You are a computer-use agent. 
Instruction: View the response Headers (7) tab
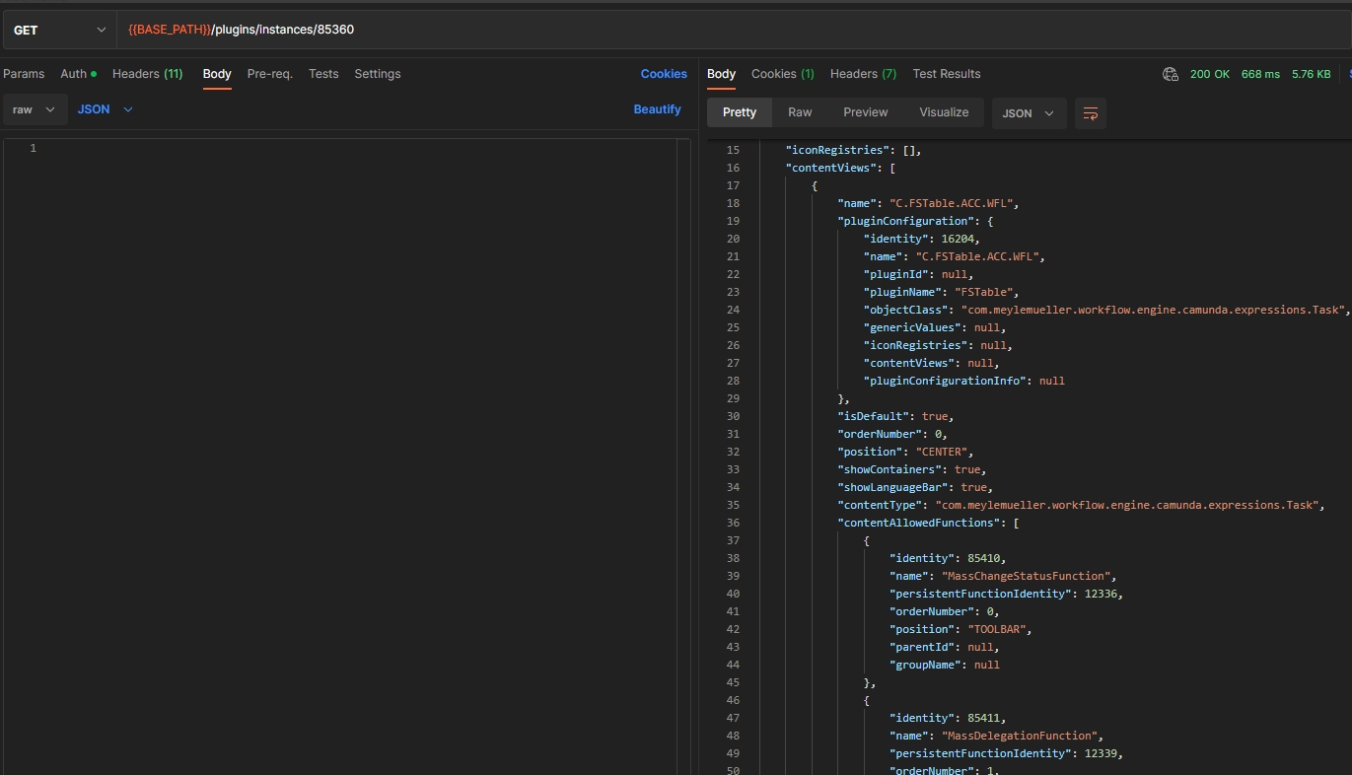click(x=863, y=74)
